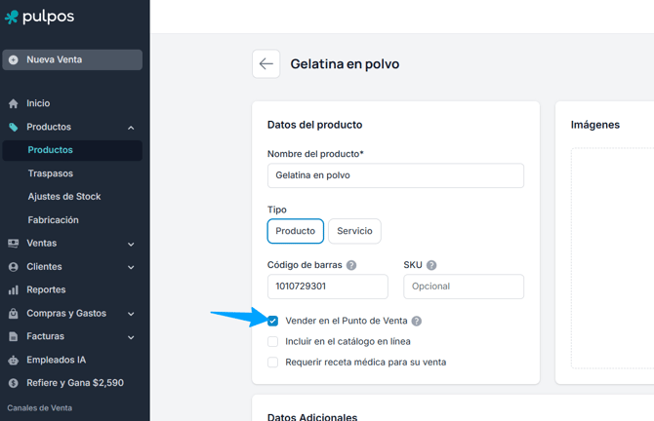
Task: Click the Gelatina en polvo page title
Action: click(345, 64)
